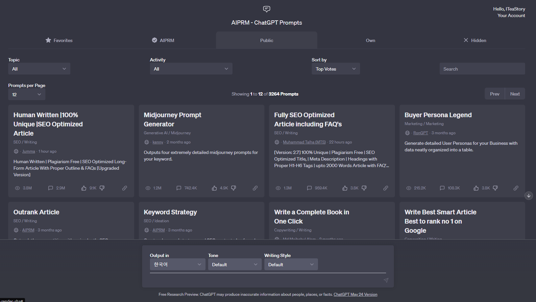Downvote the Buyer Persona Legend prompt

click(x=495, y=188)
